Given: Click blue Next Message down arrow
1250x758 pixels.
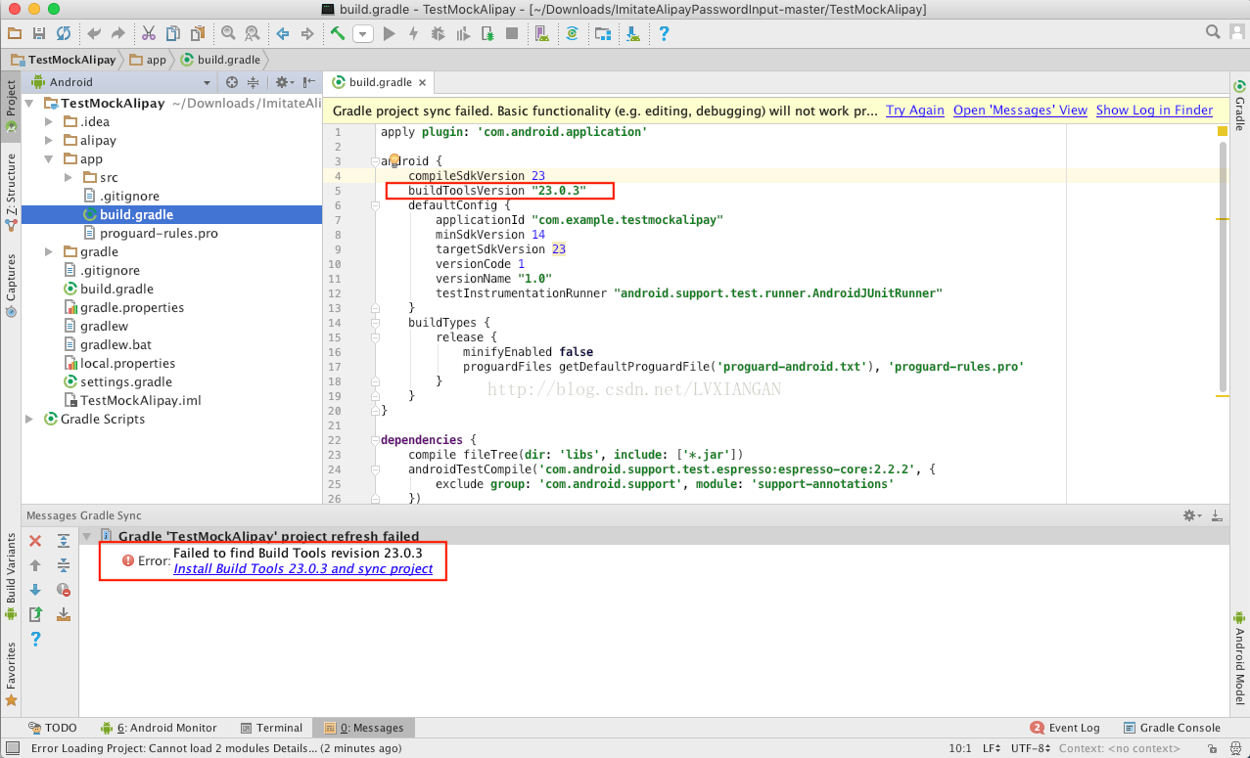Looking at the screenshot, I should (x=35, y=590).
